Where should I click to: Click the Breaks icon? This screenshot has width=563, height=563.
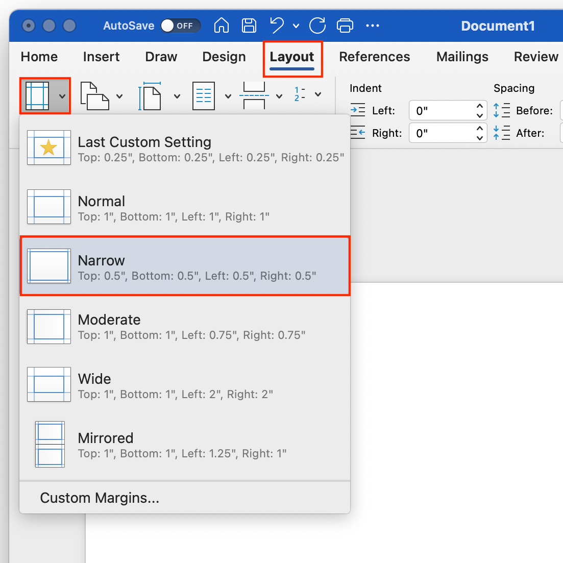254,96
